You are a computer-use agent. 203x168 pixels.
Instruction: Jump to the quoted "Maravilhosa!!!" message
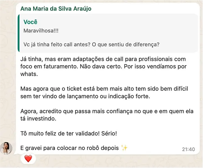click(x=39, y=30)
